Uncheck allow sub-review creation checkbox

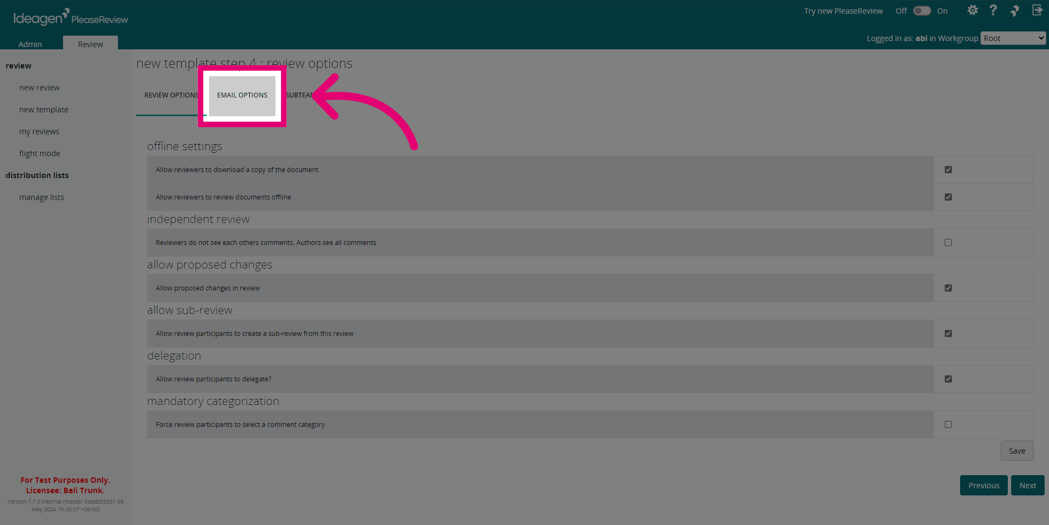pyautogui.click(x=948, y=334)
